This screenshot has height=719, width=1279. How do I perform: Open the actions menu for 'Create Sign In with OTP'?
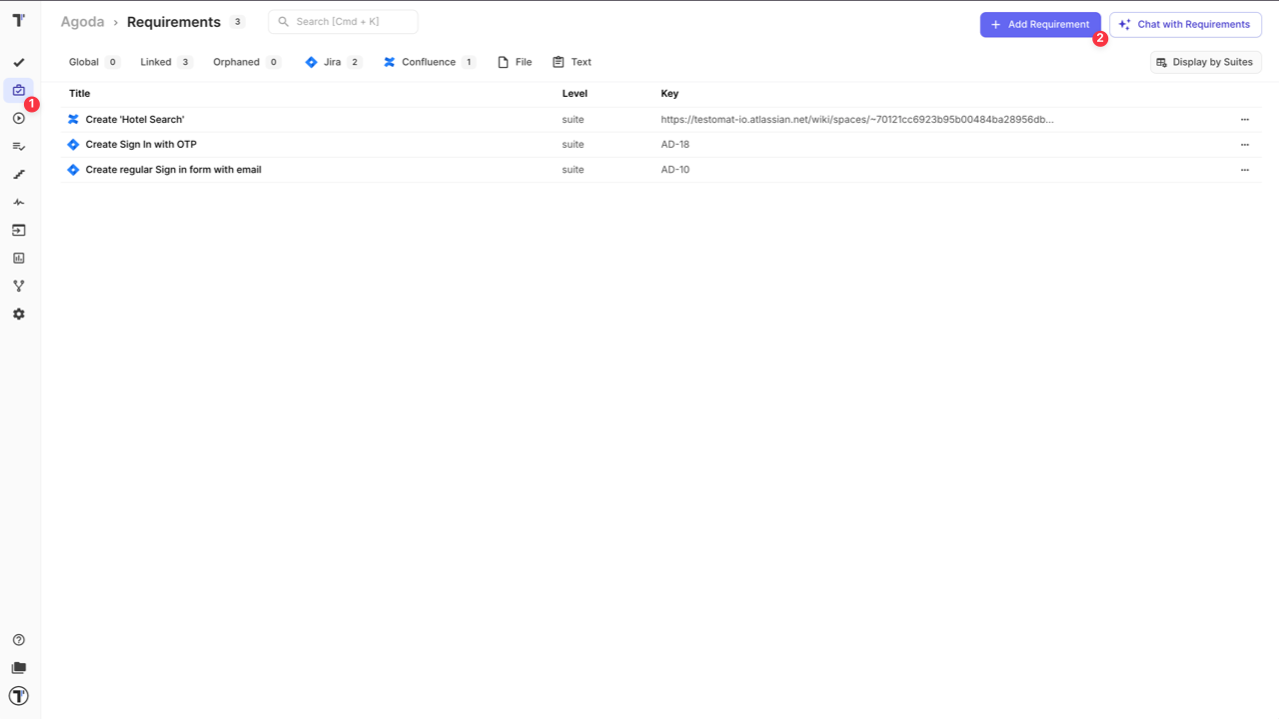pyautogui.click(x=1245, y=144)
